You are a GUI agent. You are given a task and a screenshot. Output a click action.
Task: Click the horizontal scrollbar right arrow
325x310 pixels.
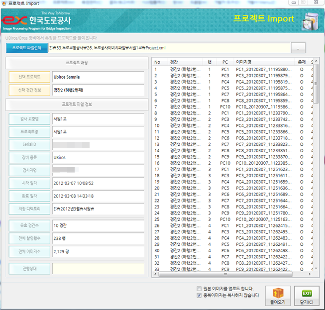[x=310, y=274]
